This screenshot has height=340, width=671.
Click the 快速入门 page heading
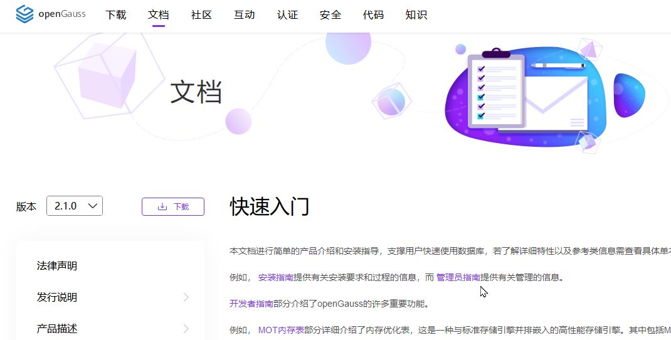[x=270, y=207]
